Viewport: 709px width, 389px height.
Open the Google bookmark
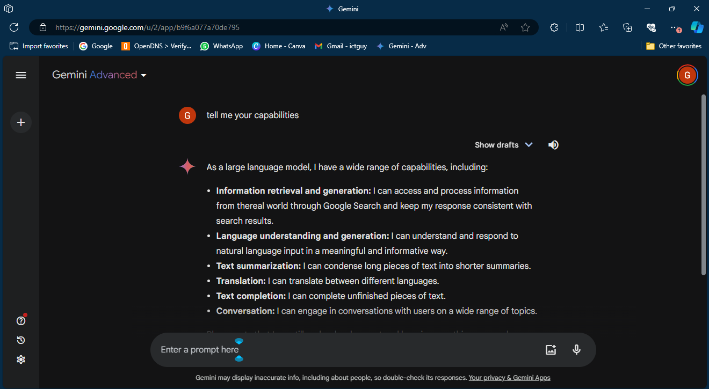(96, 46)
